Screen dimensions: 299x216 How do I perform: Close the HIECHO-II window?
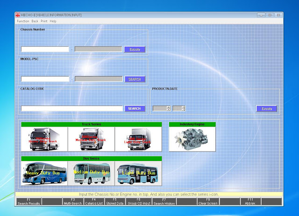coord(278,15)
